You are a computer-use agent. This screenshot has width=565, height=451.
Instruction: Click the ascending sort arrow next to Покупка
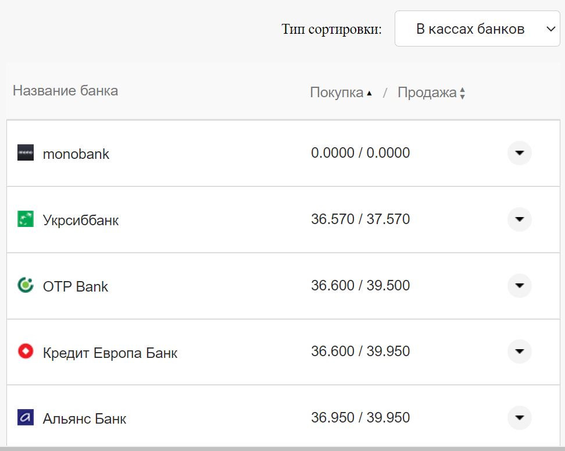pyautogui.click(x=369, y=92)
